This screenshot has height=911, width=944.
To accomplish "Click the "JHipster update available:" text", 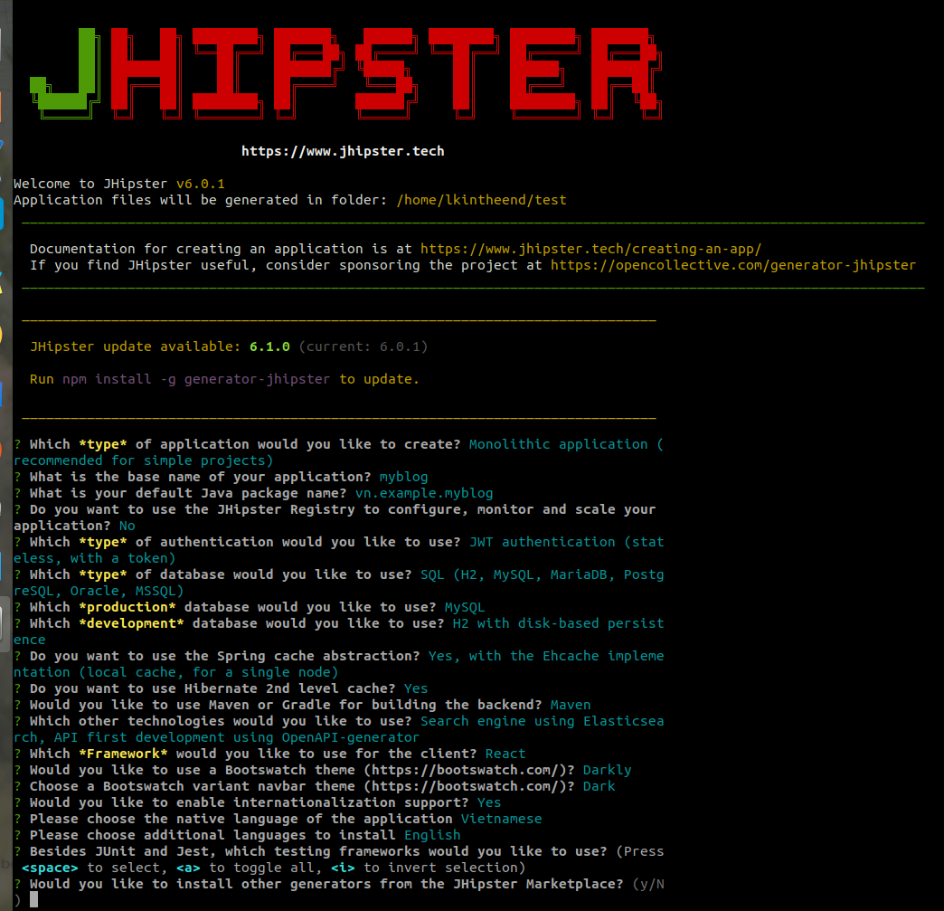I will coord(136,346).
